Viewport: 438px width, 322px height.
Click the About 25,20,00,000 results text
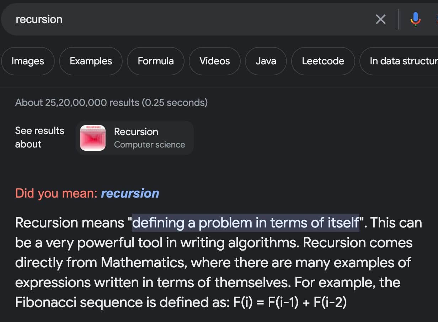111,103
